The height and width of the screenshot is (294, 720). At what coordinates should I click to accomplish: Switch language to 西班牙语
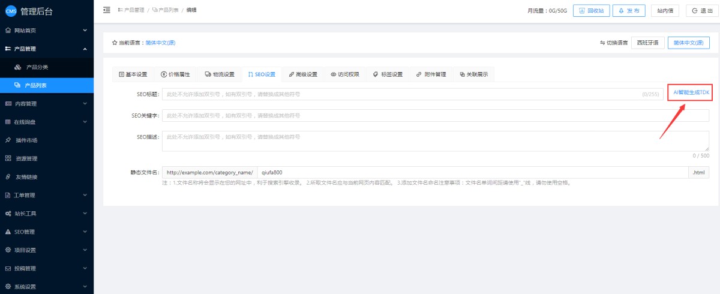tap(647, 43)
